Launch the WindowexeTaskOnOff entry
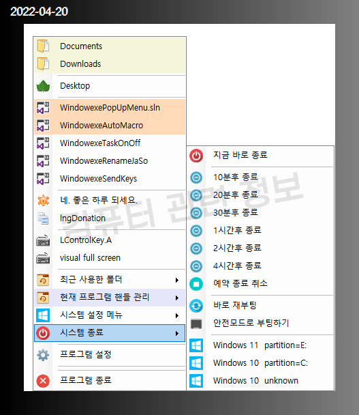This screenshot has height=415, width=359. coord(110,143)
